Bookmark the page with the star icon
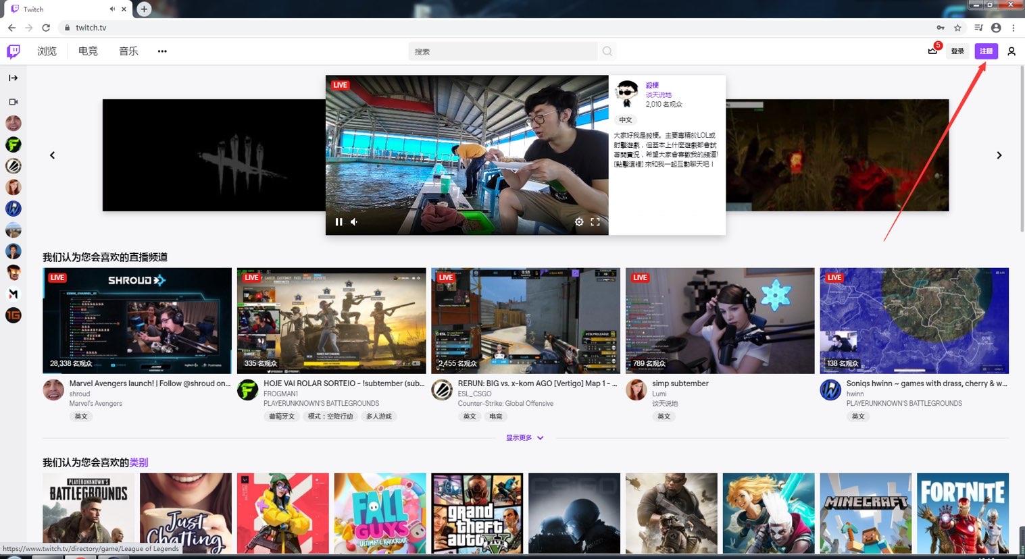This screenshot has width=1025, height=559. pos(957,28)
